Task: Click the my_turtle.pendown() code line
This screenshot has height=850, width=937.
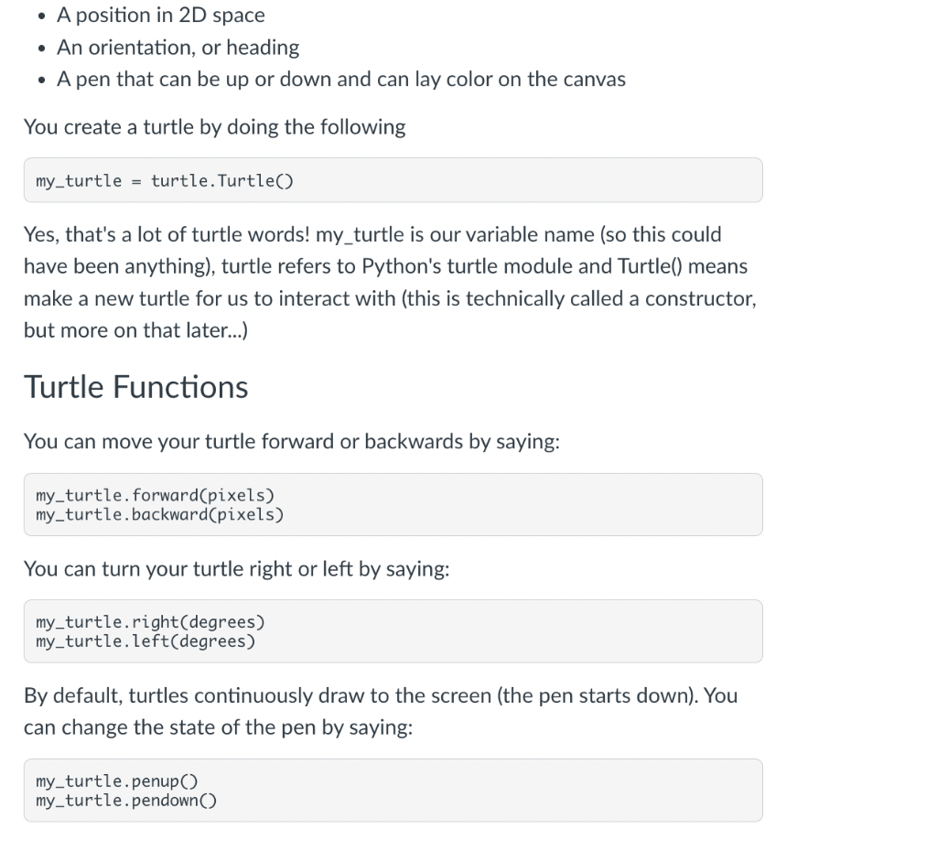Action: point(126,801)
